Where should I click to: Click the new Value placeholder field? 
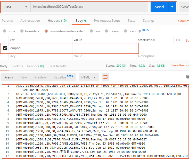104,56
